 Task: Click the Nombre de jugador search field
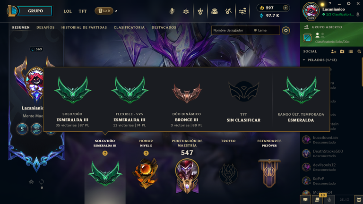coord(232,30)
